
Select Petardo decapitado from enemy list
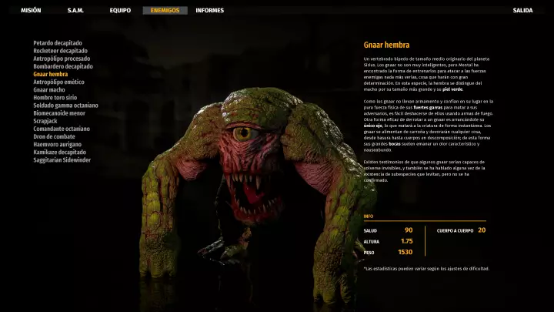(58, 43)
